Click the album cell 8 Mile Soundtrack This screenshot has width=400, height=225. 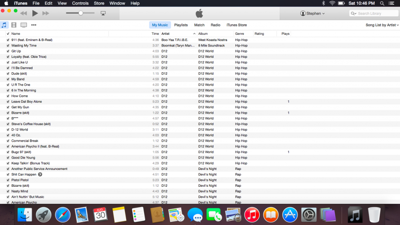tap(211, 45)
